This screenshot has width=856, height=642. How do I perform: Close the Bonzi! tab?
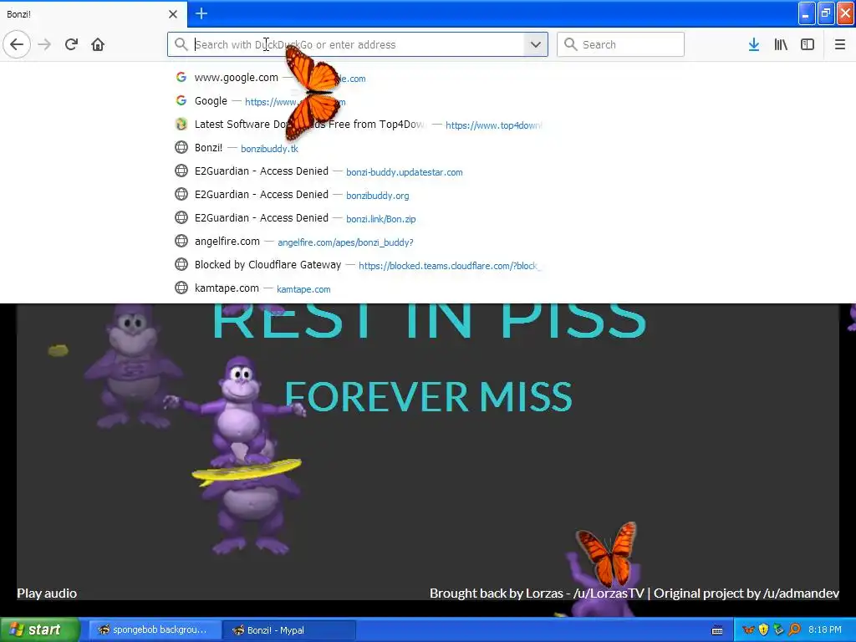coord(173,14)
